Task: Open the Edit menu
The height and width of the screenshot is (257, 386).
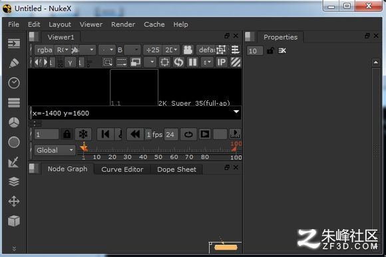Action: (34, 25)
